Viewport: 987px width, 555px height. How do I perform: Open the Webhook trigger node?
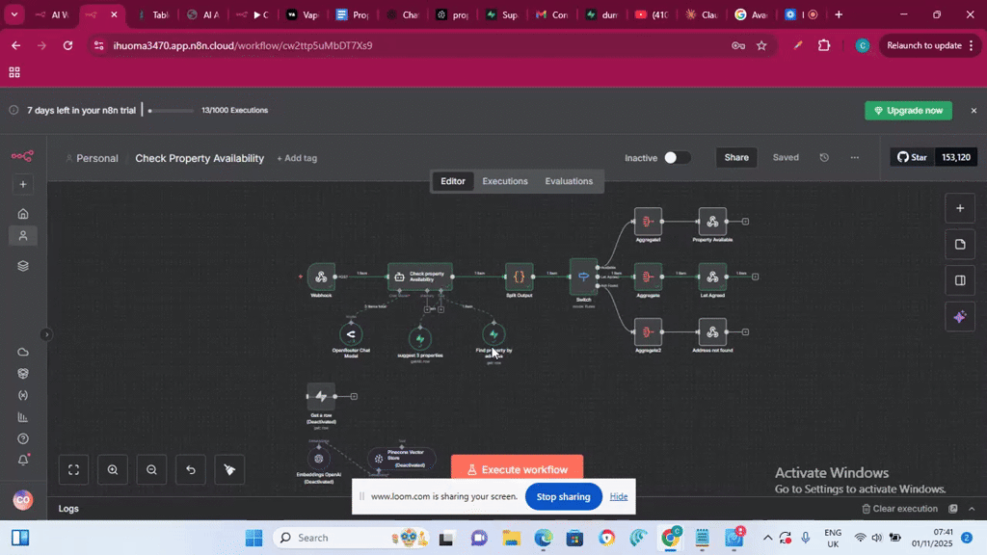(x=321, y=277)
